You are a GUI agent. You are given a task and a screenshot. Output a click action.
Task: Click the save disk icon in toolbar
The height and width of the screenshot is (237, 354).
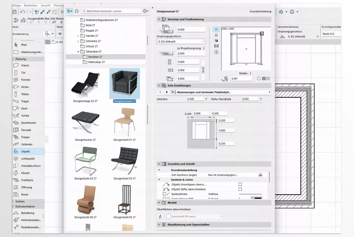click(15, 12)
